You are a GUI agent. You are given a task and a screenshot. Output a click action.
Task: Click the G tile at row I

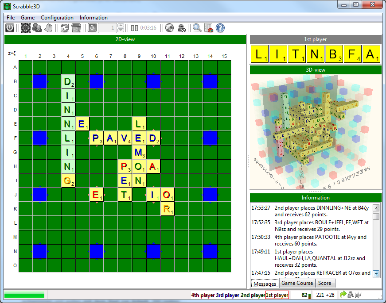click(x=68, y=180)
